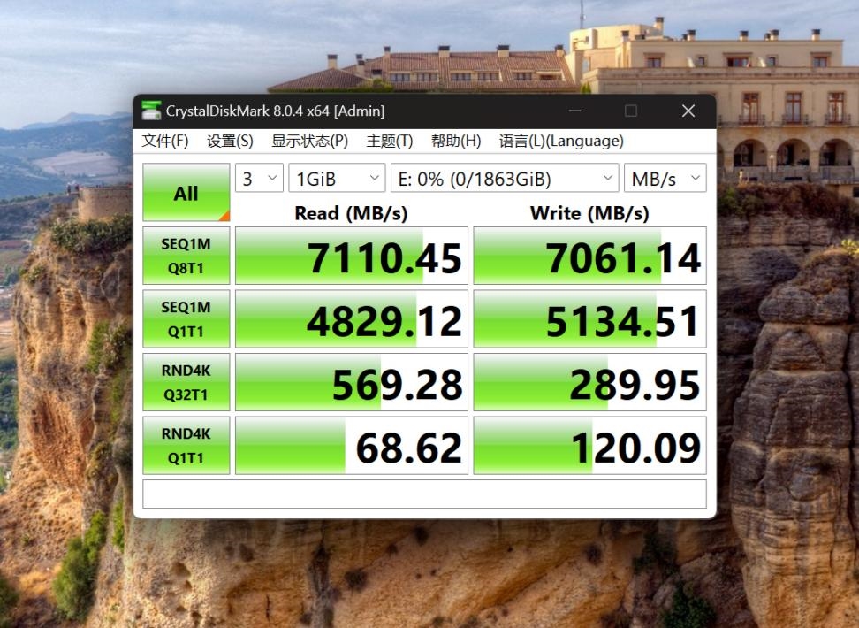
Task: Expand the test count dropdown showing 3
Action: [259, 179]
